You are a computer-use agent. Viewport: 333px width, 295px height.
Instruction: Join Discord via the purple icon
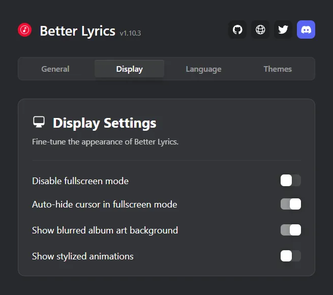(x=306, y=29)
